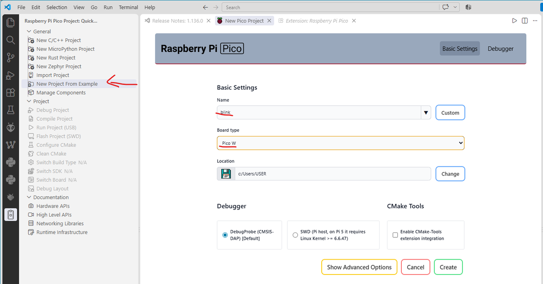The image size is (543, 284).
Task: Click Show Advanced Options button
Action: (x=359, y=267)
